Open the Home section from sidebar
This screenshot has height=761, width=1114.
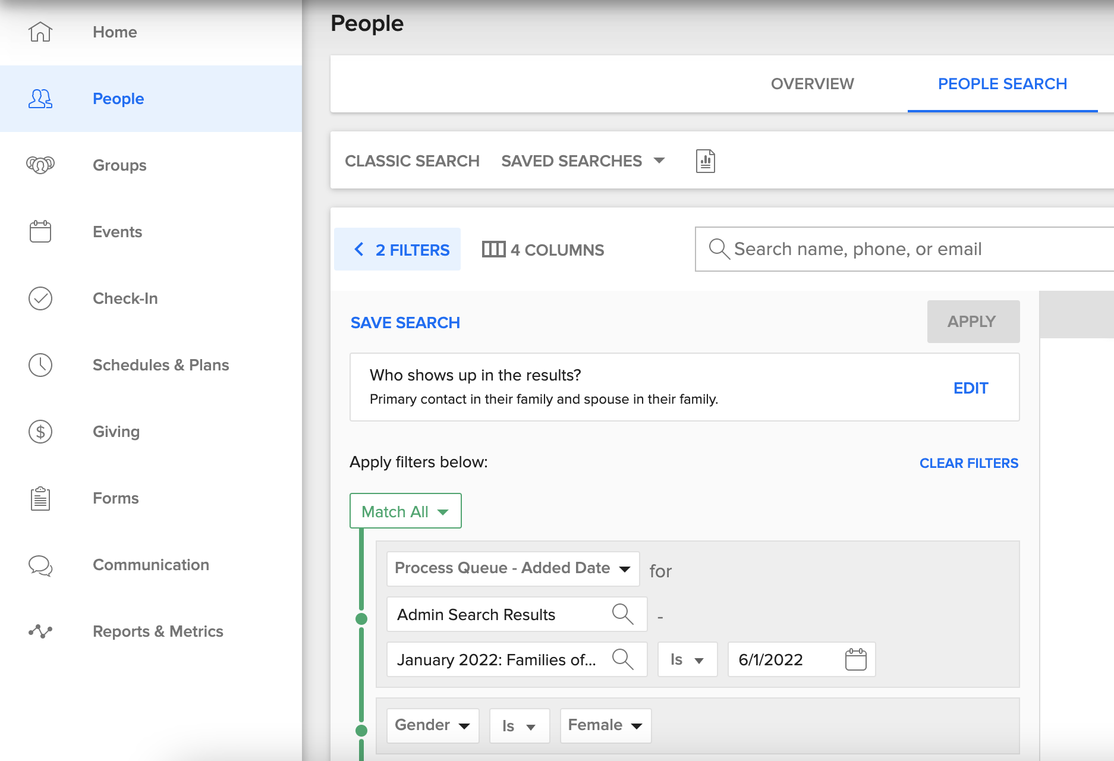coord(114,32)
